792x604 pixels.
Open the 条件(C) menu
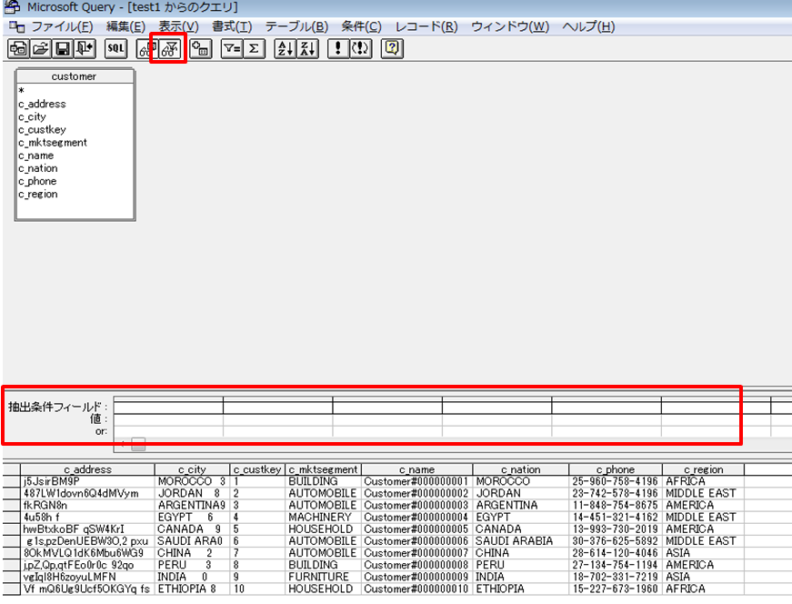361,26
